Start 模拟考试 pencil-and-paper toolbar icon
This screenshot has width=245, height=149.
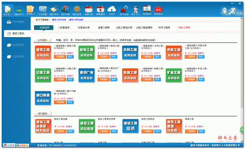pyautogui.click(x=54, y=10)
